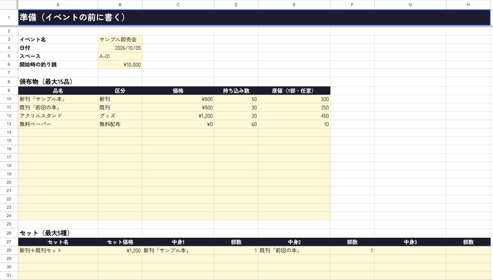
Task: Select the stock count 50 cell
Action: point(236,99)
